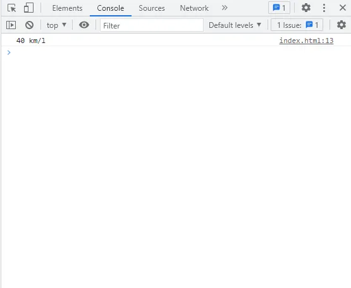Close the DevTools panel
The width and height of the screenshot is (351, 288).
(343, 8)
